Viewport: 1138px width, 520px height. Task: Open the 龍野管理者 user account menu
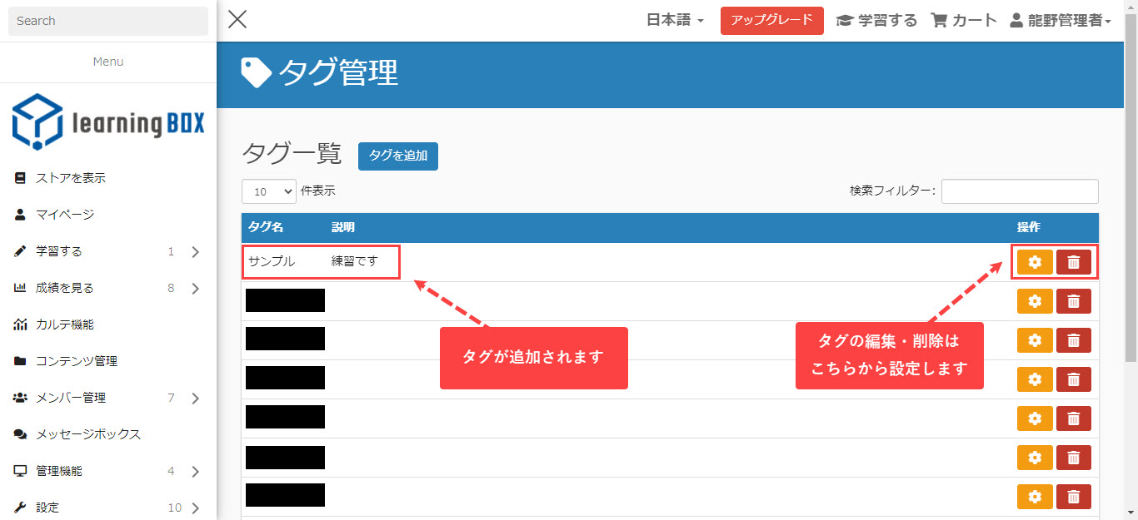tap(1061, 21)
